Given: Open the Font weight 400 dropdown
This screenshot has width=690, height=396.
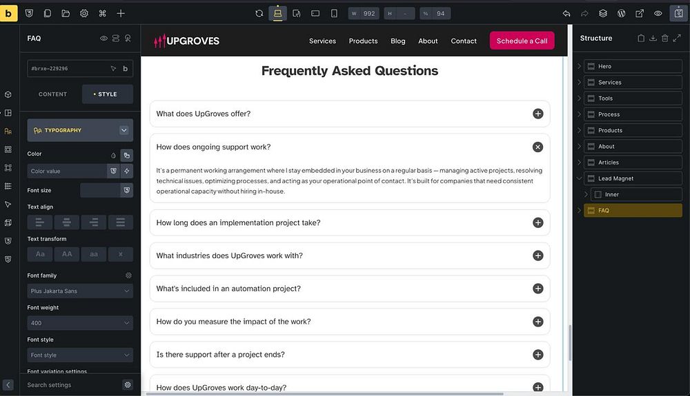Looking at the screenshot, I should 80,323.
